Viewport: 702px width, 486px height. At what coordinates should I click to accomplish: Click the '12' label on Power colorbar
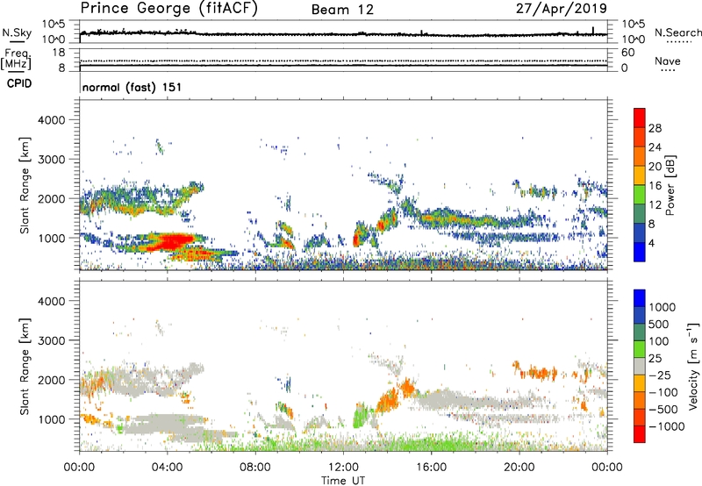coord(655,204)
